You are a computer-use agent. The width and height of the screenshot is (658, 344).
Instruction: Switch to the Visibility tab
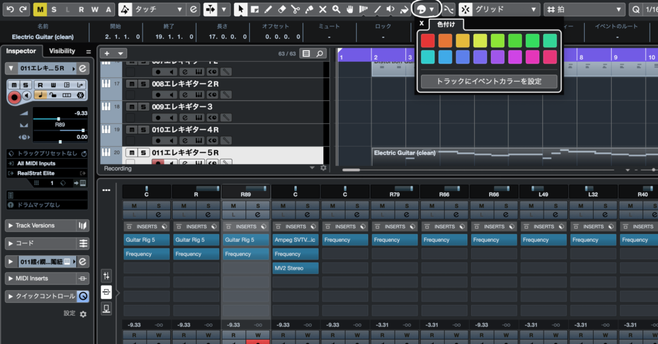click(62, 51)
